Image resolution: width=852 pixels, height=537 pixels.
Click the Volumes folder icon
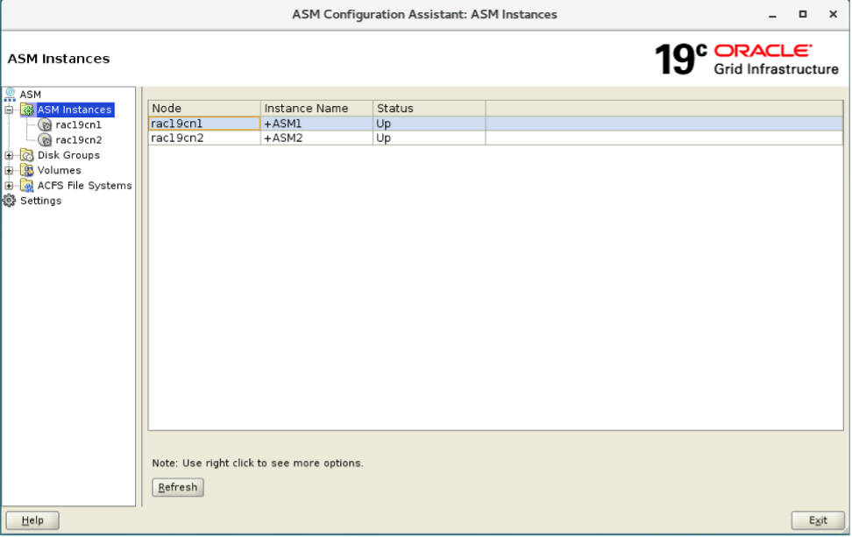(x=26, y=171)
